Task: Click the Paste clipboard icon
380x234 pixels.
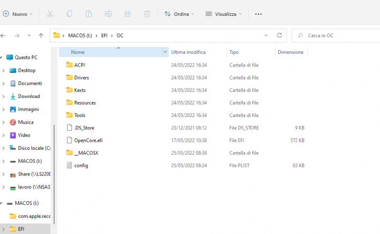Action: coord(89,14)
